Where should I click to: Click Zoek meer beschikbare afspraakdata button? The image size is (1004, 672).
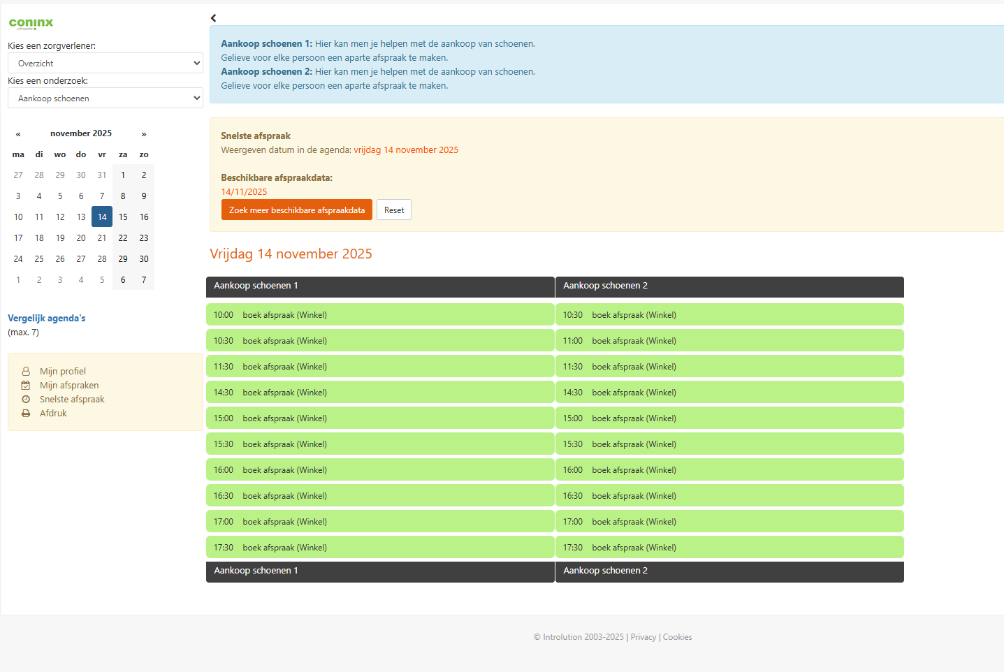point(297,210)
